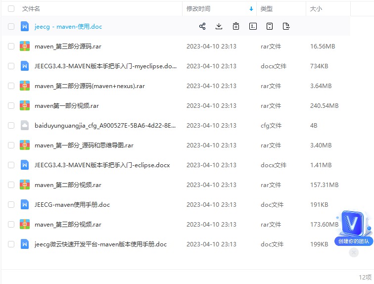The width and height of the screenshot is (374, 284).
Task: Click the archive icon of maven_第三部分源码.rar
Action: click(25, 46)
